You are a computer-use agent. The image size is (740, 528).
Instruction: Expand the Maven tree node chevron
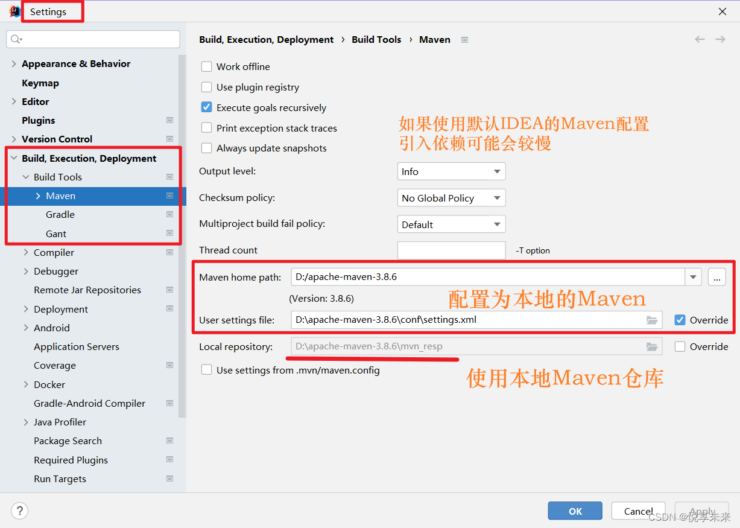pos(38,196)
